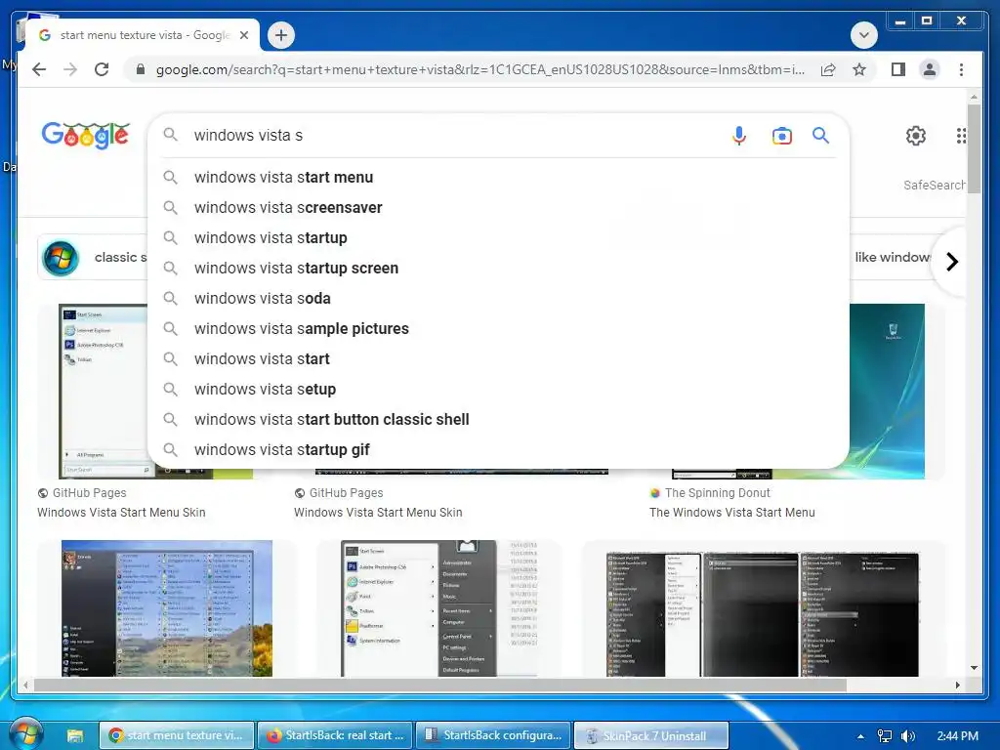Image resolution: width=1000 pixels, height=750 pixels.
Task: Open Chrome side panel
Action: (898, 69)
